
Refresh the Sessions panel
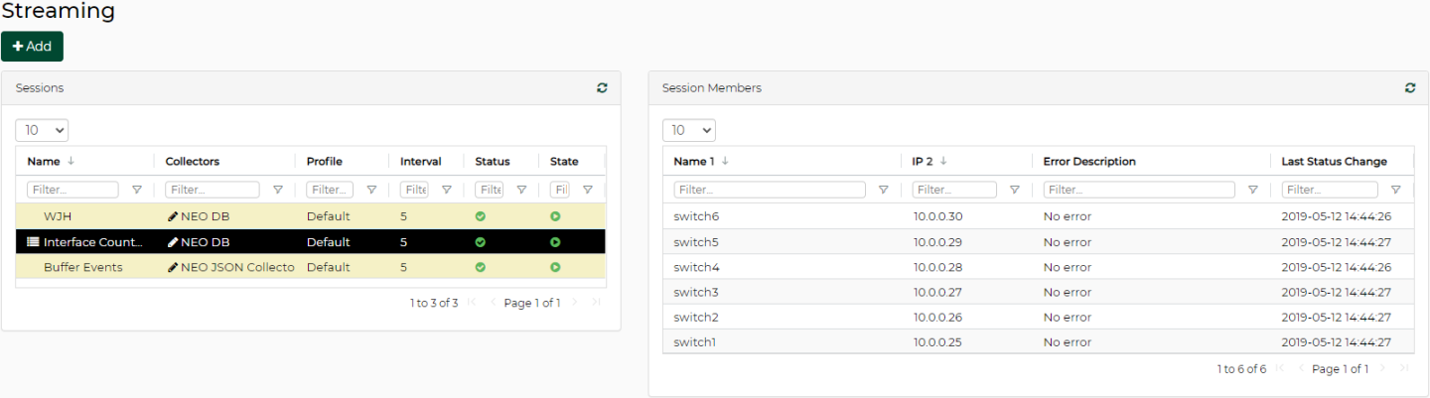pyautogui.click(x=602, y=88)
